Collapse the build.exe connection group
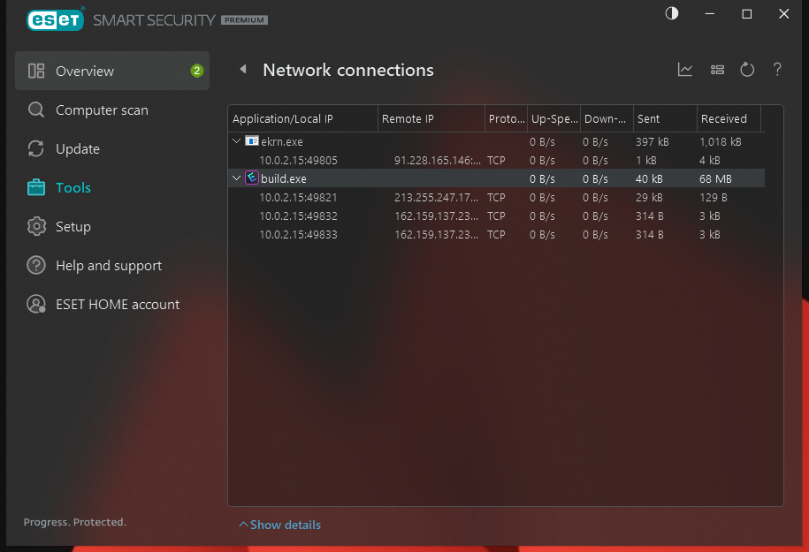The width and height of the screenshot is (809, 552). (236, 178)
